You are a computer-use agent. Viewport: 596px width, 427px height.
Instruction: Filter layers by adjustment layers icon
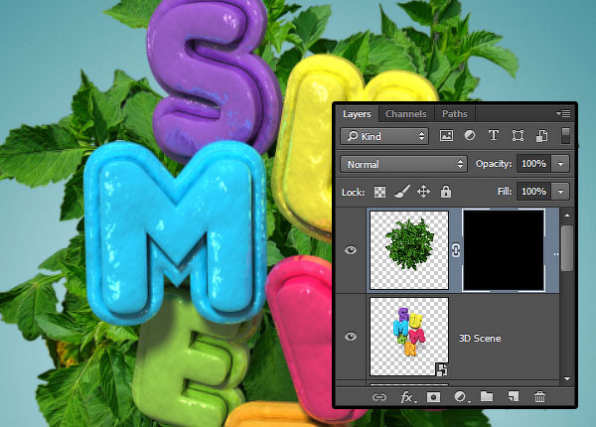click(470, 136)
